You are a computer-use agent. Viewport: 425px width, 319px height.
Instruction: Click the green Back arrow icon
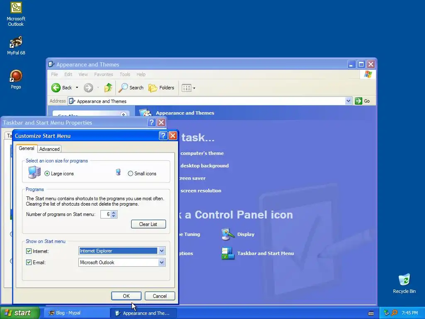click(56, 88)
